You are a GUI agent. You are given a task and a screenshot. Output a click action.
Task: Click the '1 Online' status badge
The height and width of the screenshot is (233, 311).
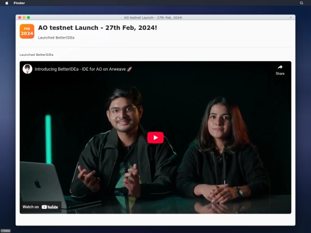tap(6, 231)
